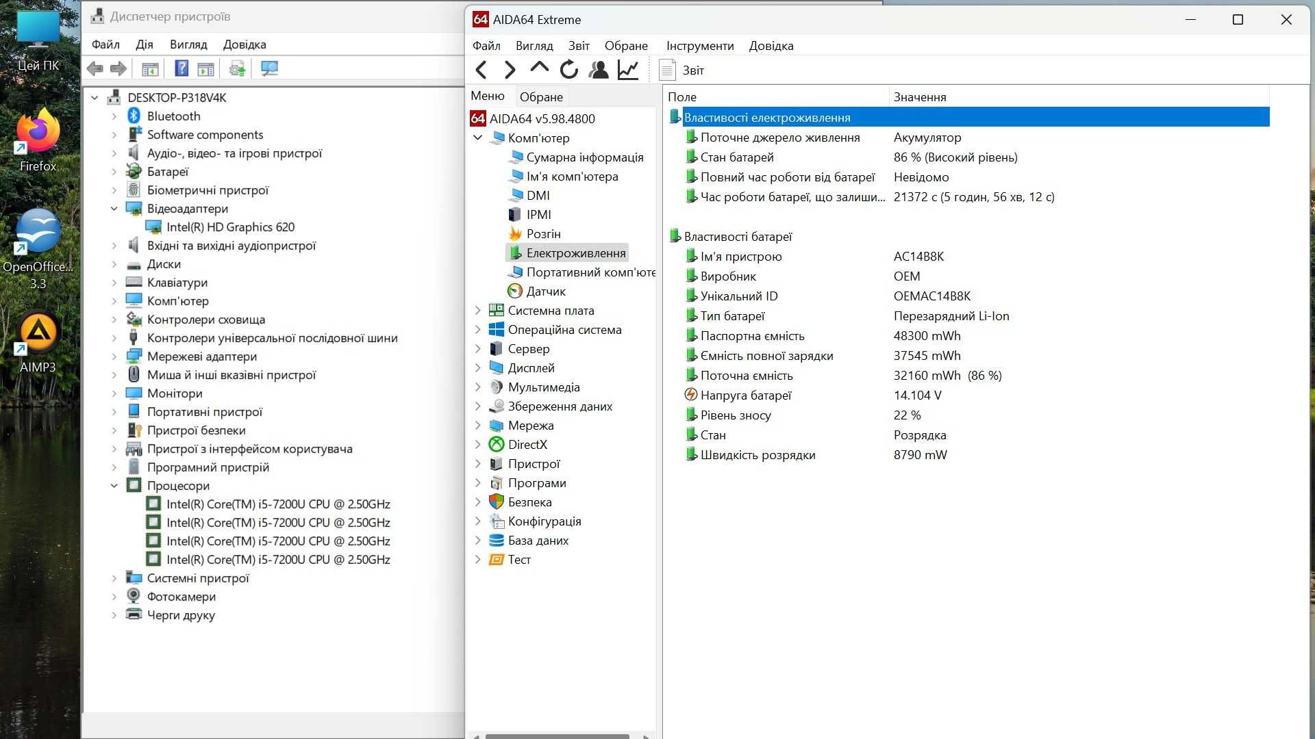Select Ємність повної зарядки 37545 mWh row
1315x739 pixels.
(968, 356)
